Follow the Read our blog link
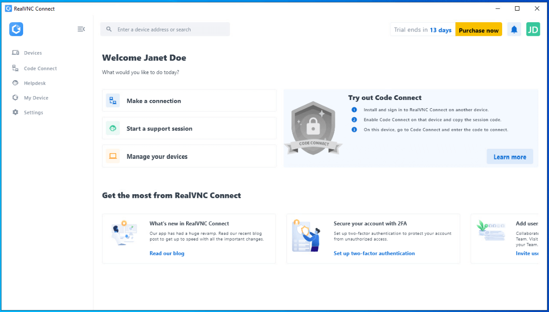The image size is (549, 312). tap(167, 254)
